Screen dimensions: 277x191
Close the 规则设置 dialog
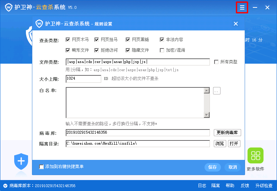tap(236, 24)
